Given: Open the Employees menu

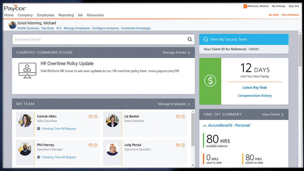Looking at the screenshot, I should coord(46,15).
